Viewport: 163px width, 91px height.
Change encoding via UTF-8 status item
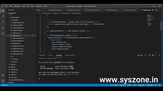129,85
